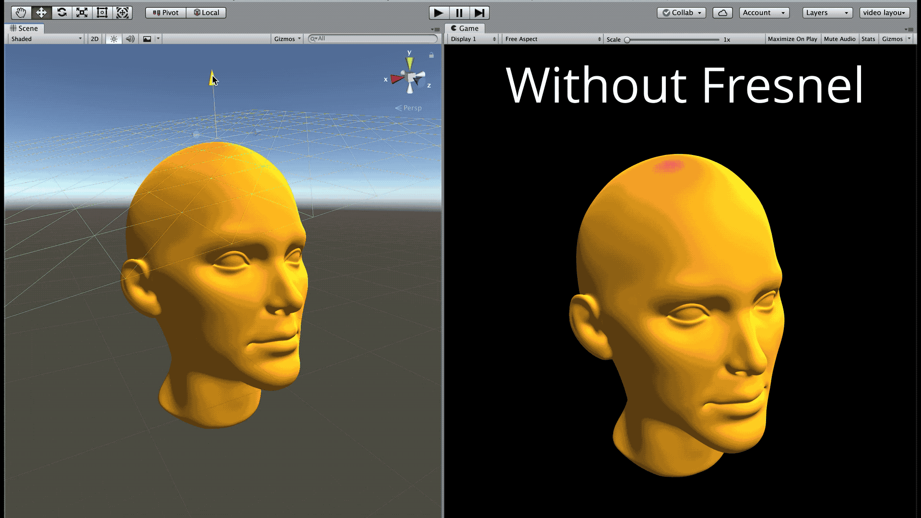This screenshot has height=518, width=921.
Task: Click the Step frame button
Action: [479, 13]
